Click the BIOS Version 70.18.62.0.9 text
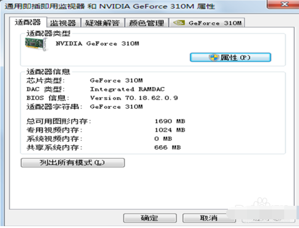The image size is (299, 228). pyautogui.click(x=134, y=98)
